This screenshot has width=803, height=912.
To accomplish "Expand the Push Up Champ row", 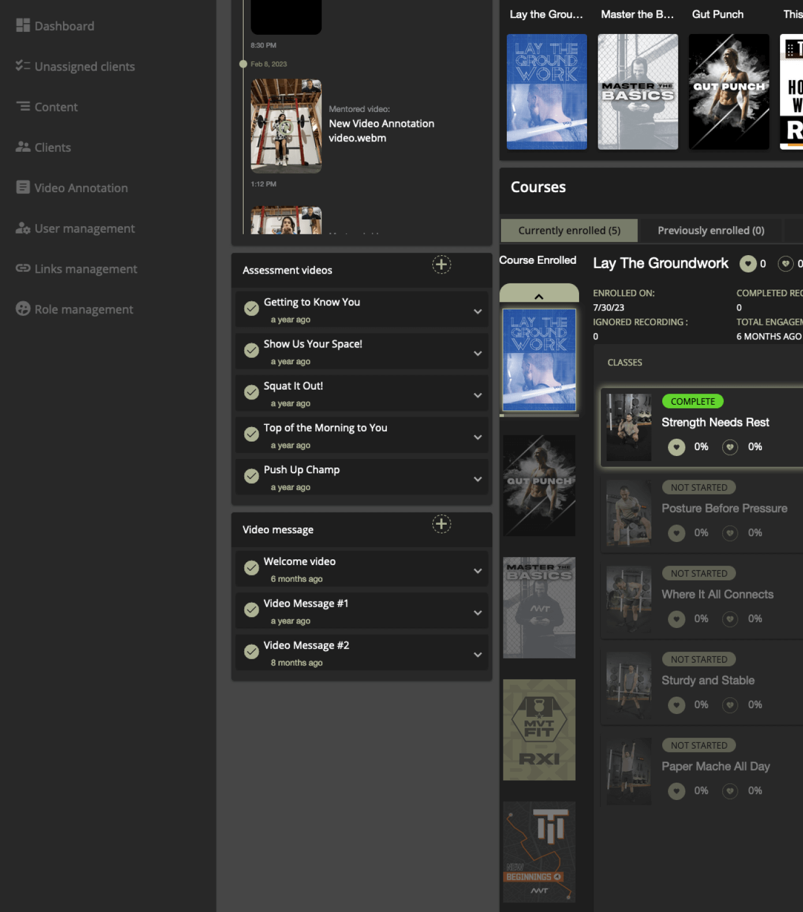I will click(x=477, y=479).
